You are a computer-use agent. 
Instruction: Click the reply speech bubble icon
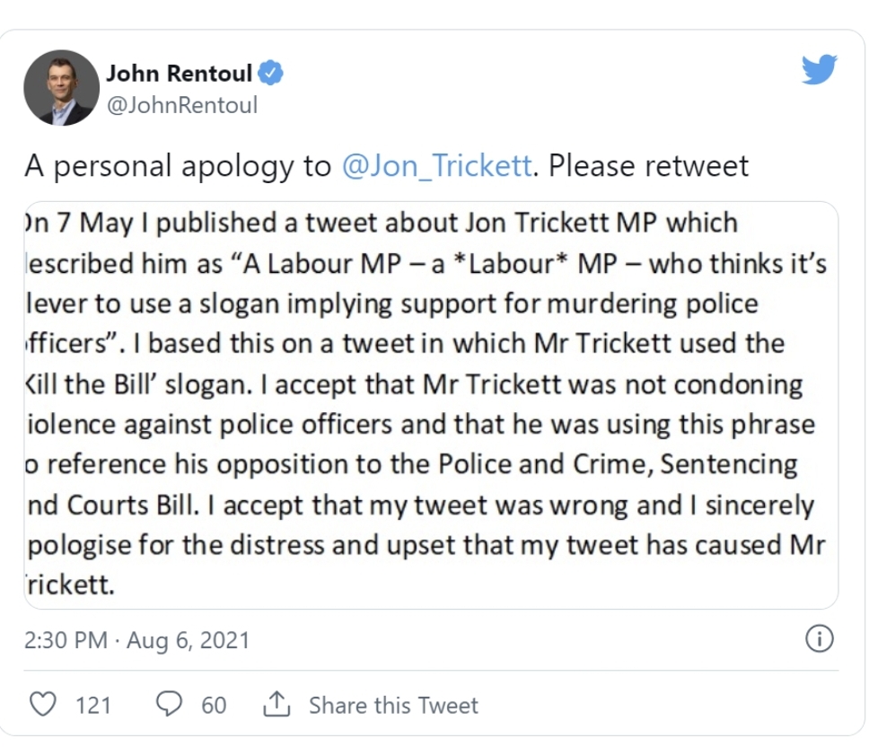pyautogui.click(x=168, y=705)
